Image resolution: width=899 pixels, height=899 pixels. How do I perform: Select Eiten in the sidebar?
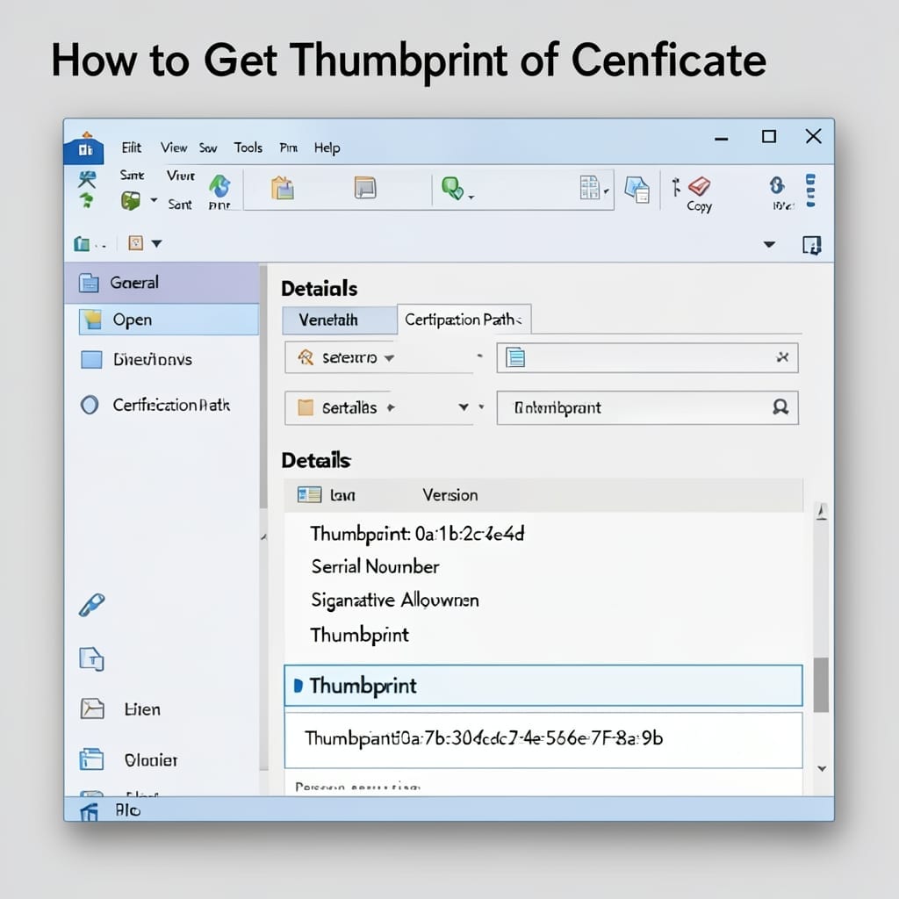coord(142,709)
